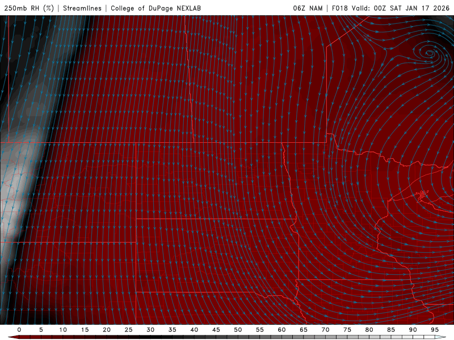Click the colorbar label "70"
Image resolution: width=454 pixels, height=340 pixels.
325,330
